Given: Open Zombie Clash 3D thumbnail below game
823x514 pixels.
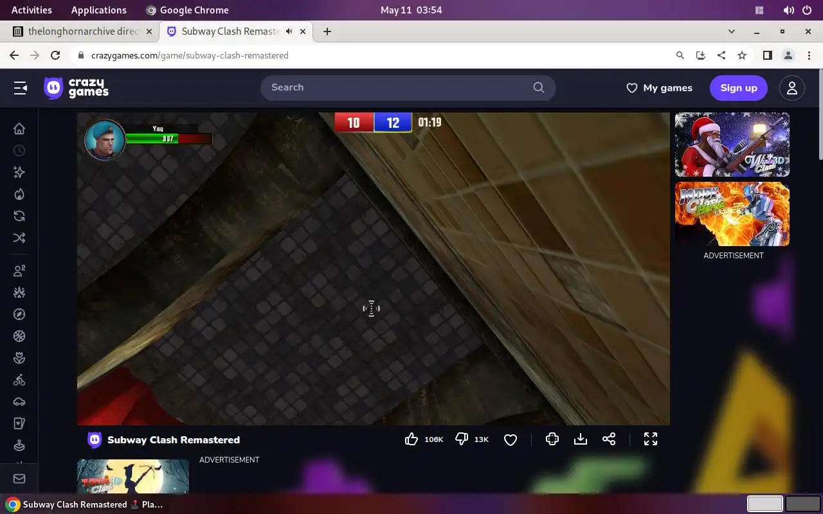Looking at the screenshot, I should [x=133, y=476].
